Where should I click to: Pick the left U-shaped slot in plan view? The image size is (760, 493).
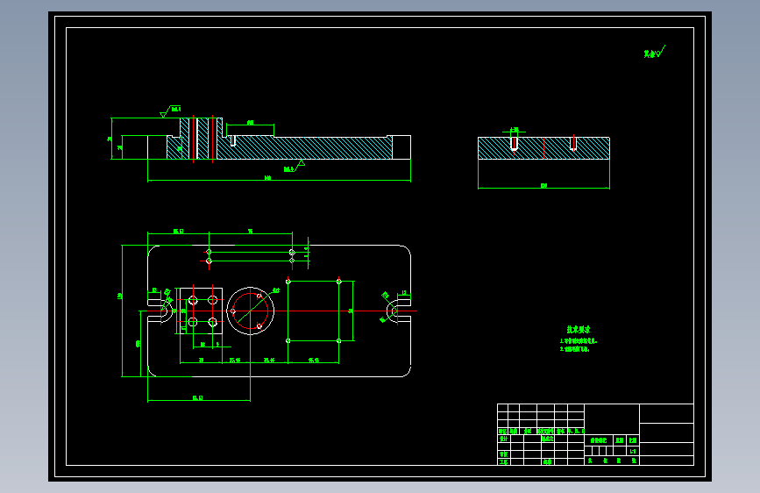click(x=160, y=311)
